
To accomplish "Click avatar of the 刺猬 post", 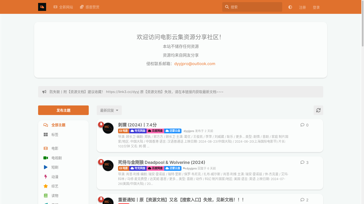I will click(x=108, y=128).
